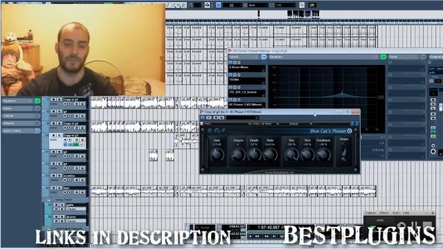Mute the acustica track
Image resolution: width=443 pixels, height=249 pixels.
[53, 176]
